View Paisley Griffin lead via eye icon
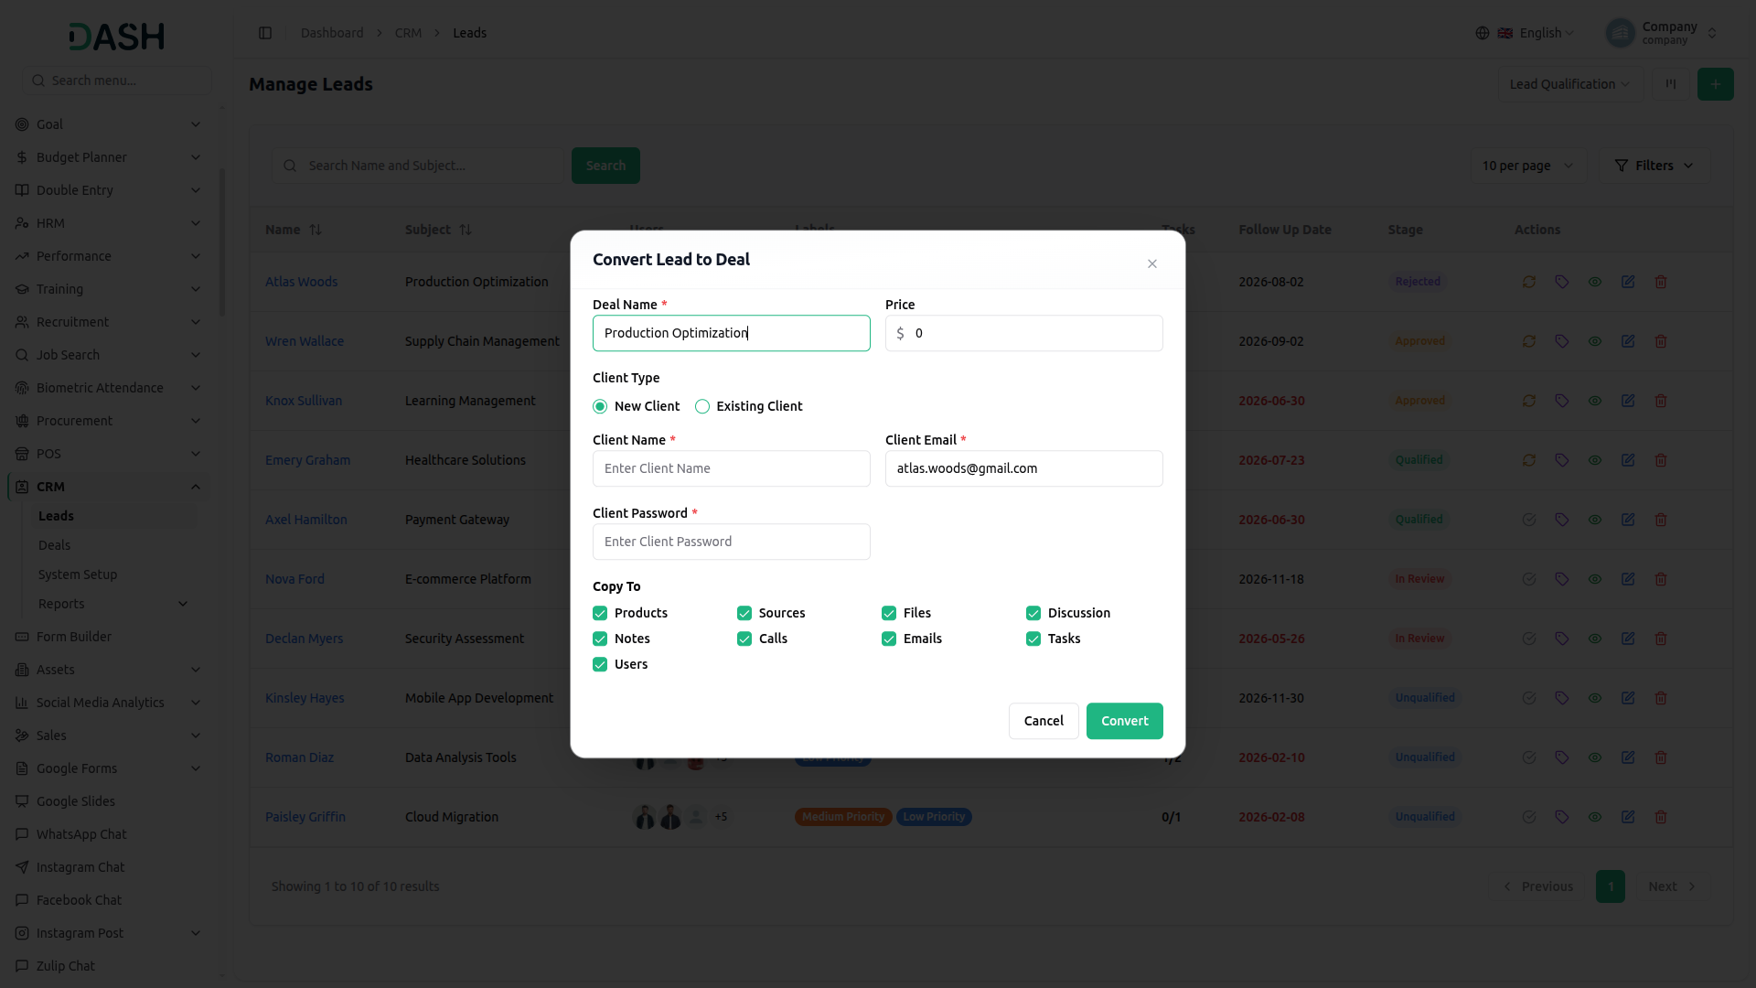The image size is (1756, 988). [1595, 817]
